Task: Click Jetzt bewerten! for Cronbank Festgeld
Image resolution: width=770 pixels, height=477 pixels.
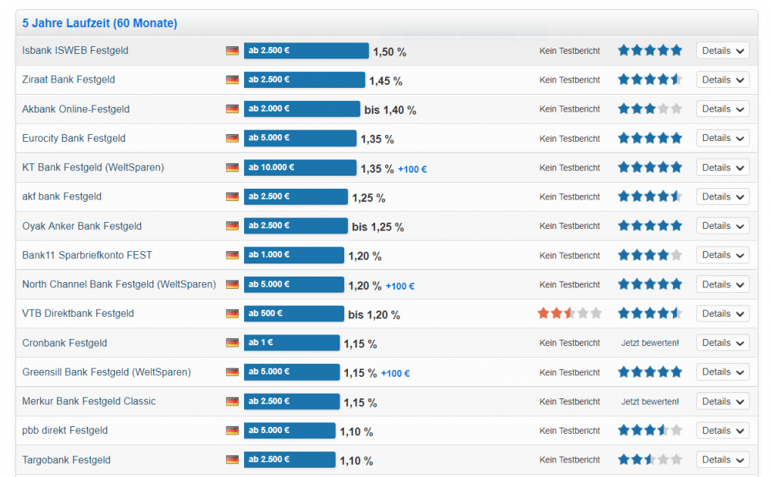Action: pos(650,343)
